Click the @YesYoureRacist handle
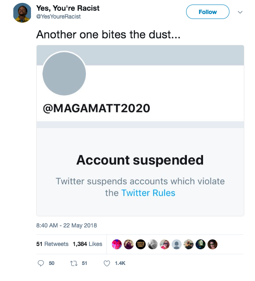Screen dimensions: 255x281 tap(59, 16)
